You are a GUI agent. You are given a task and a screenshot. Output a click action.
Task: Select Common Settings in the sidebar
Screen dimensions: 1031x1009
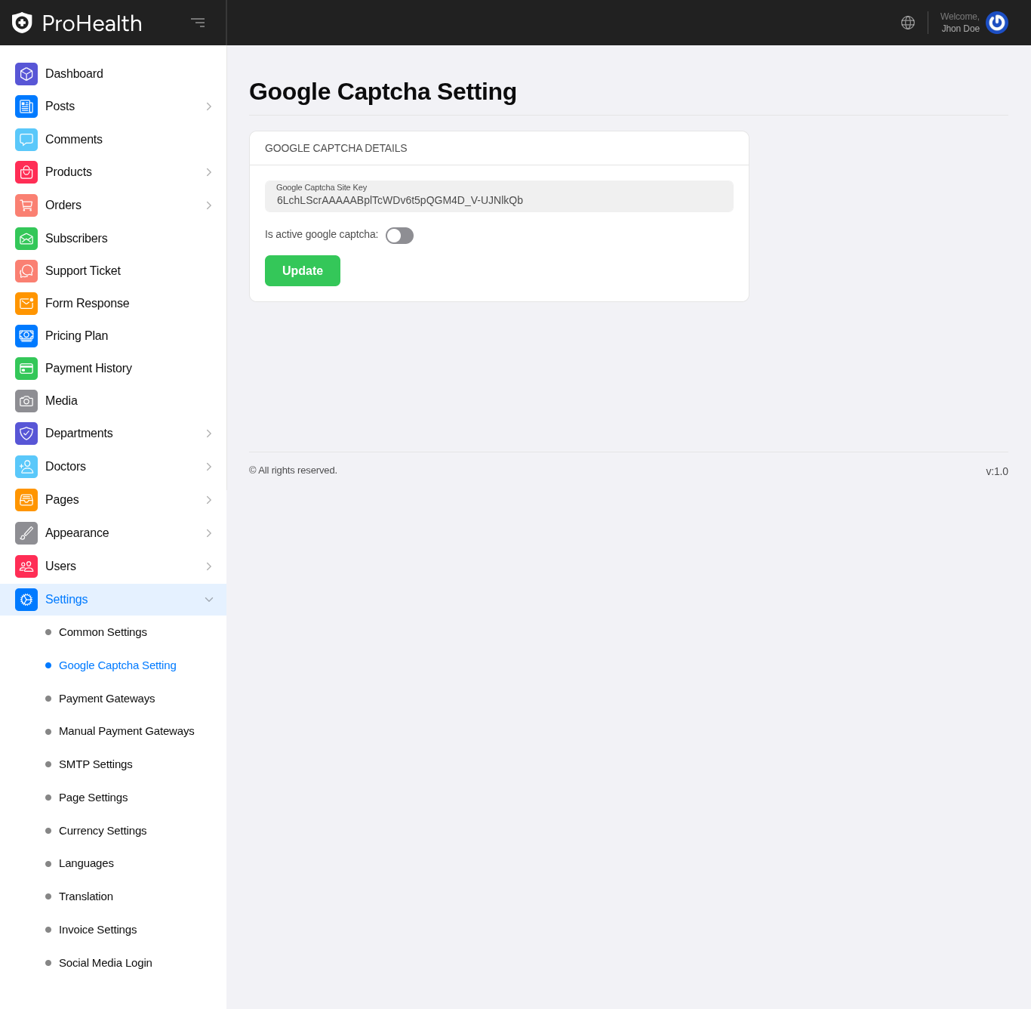coord(103,632)
